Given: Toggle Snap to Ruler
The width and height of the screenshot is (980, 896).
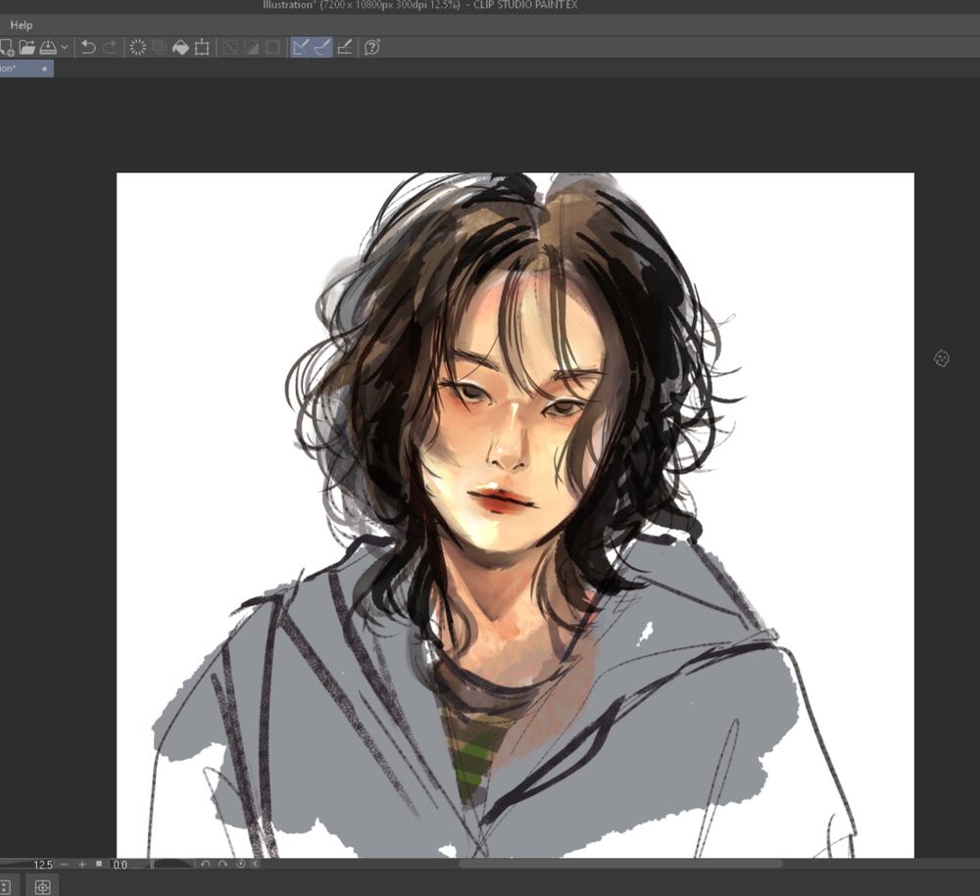Looking at the screenshot, I should (x=301, y=47).
